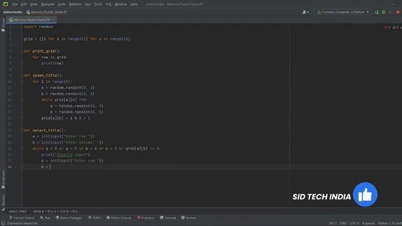Open the Tools menu
Screen dimensions: 402x226
click(98, 4)
